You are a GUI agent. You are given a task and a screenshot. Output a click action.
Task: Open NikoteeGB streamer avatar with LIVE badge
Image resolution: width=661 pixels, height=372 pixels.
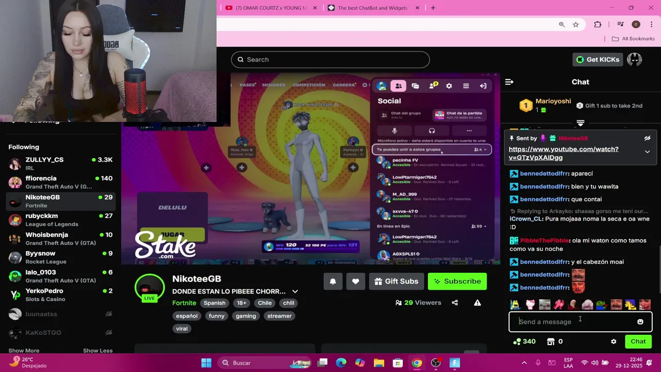pos(150,288)
